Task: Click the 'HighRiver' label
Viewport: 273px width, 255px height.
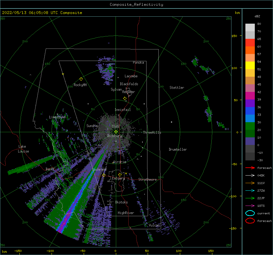Action: [x=126, y=213]
